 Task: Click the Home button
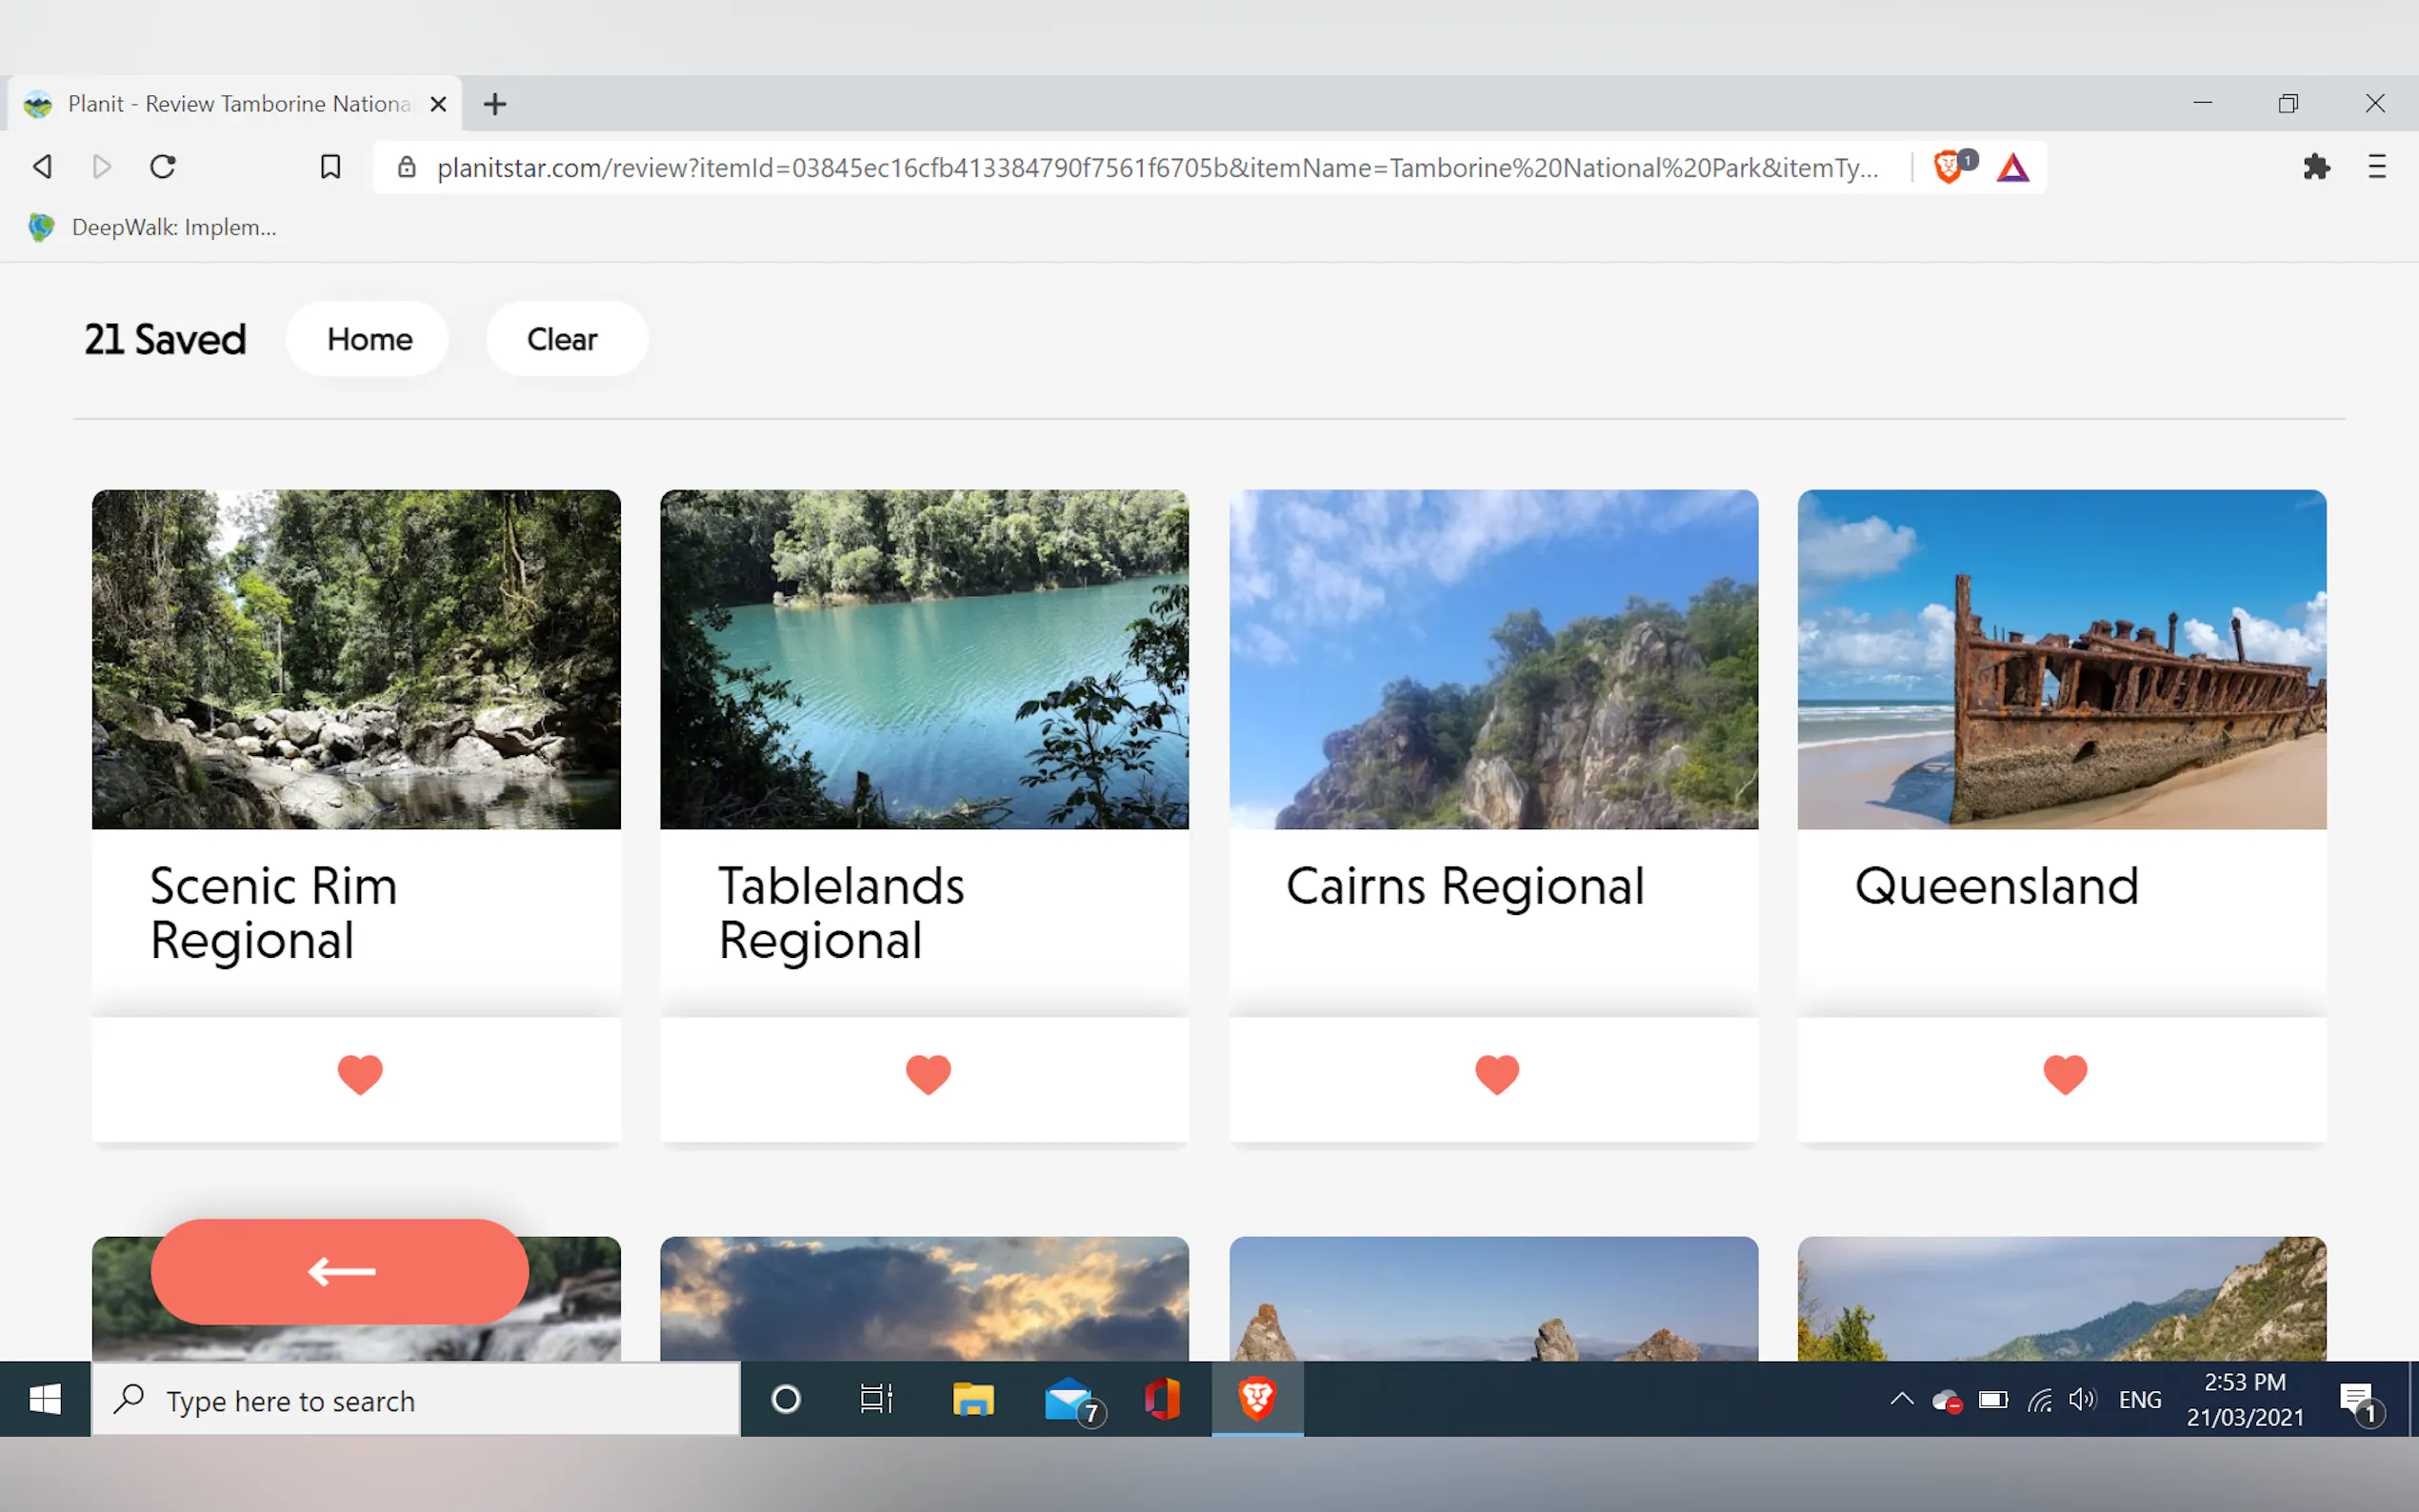[369, 339]
